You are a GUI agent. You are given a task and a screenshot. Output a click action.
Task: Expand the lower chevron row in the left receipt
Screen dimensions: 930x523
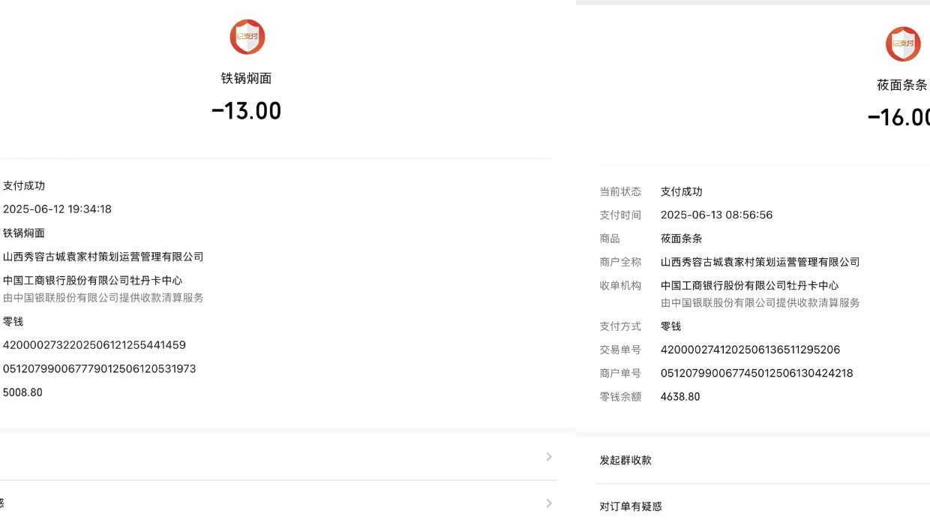click(x=549, y=503)
